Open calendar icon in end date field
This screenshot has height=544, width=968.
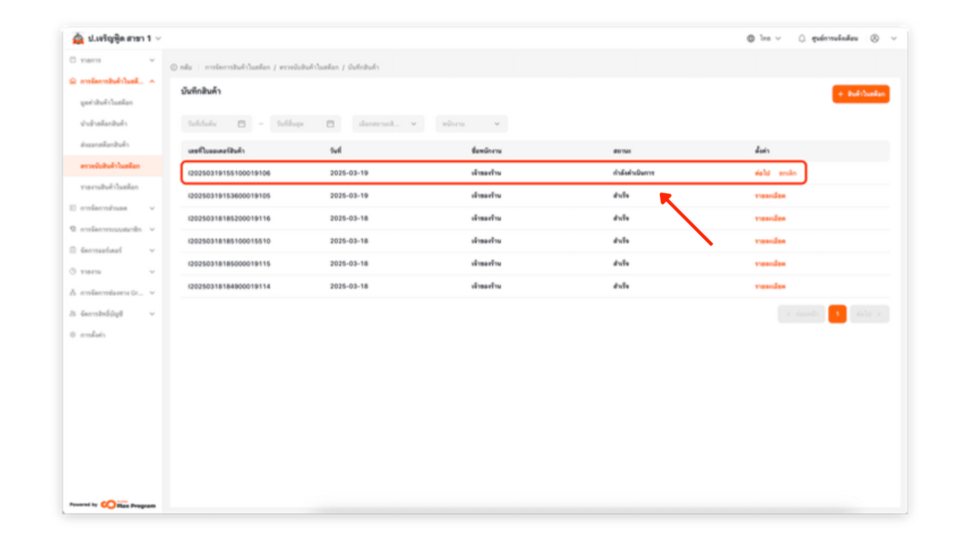pyautogui.click(x=330, y=124)
